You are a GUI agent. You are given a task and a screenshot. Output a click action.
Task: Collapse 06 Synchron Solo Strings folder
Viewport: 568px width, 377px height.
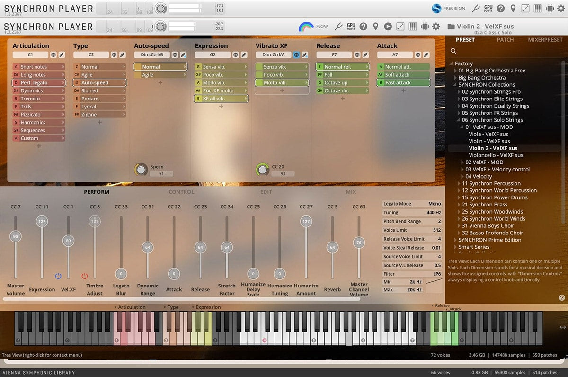pyautogui.click(x=459, y=120)
